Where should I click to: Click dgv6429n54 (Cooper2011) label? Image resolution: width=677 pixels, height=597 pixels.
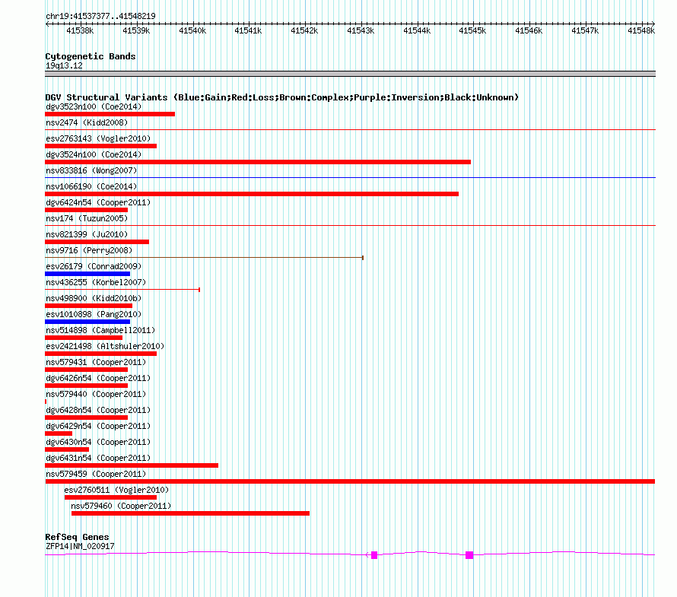point(98,426)
